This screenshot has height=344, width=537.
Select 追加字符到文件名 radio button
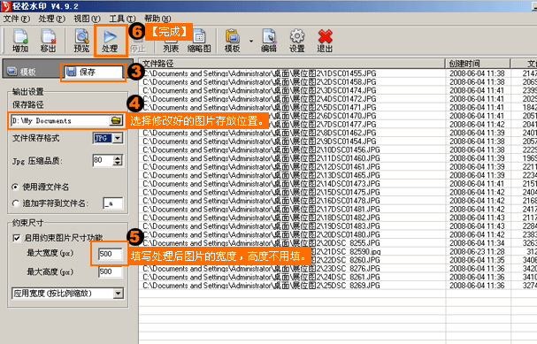coord(16,203)
